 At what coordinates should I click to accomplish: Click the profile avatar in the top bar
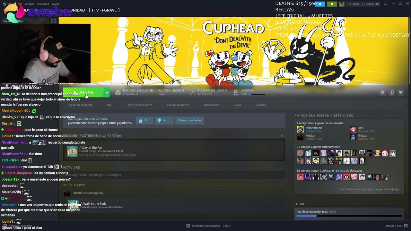point(342,4)
